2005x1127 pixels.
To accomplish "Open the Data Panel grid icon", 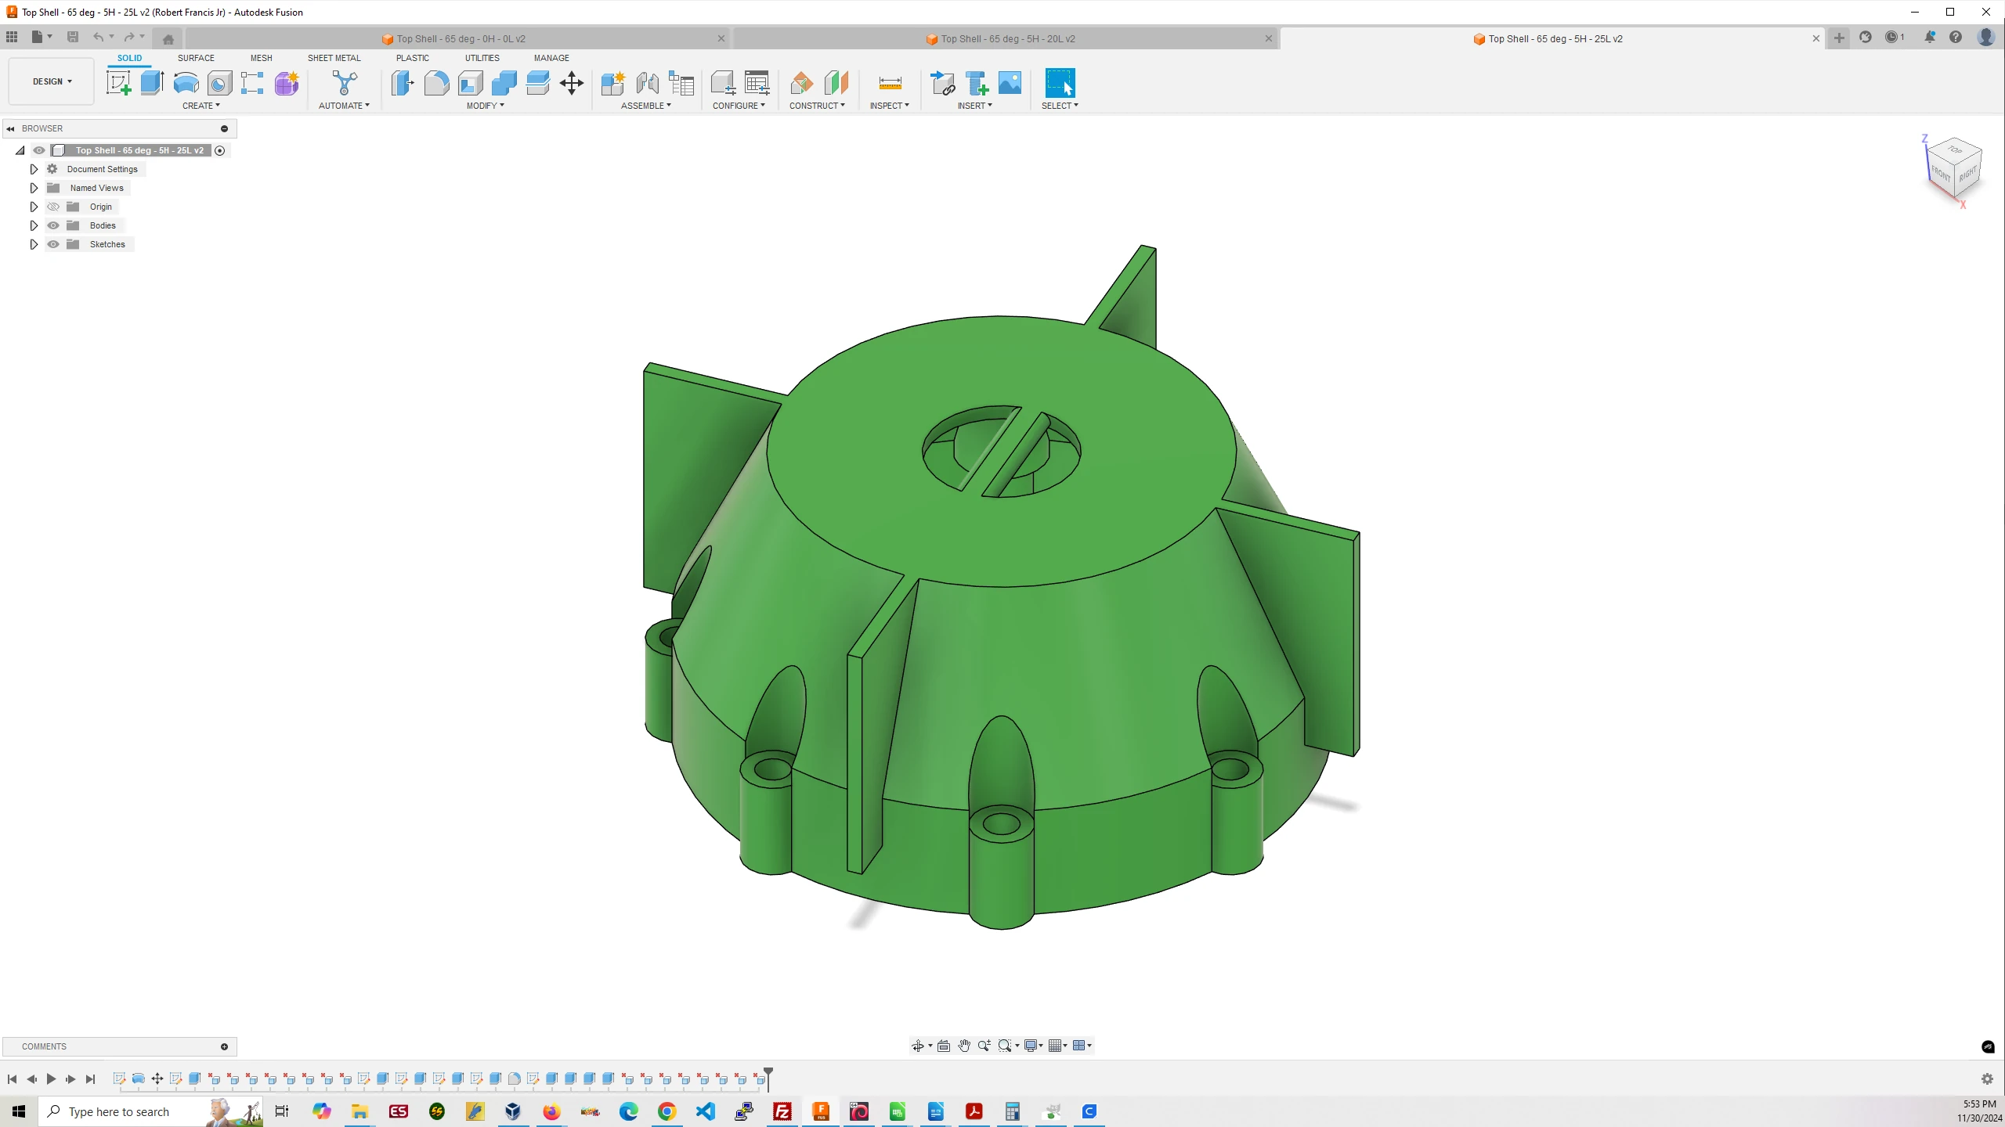I will point(12,37).
